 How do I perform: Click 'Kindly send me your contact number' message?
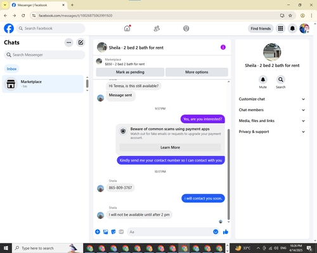coord(171,160)
